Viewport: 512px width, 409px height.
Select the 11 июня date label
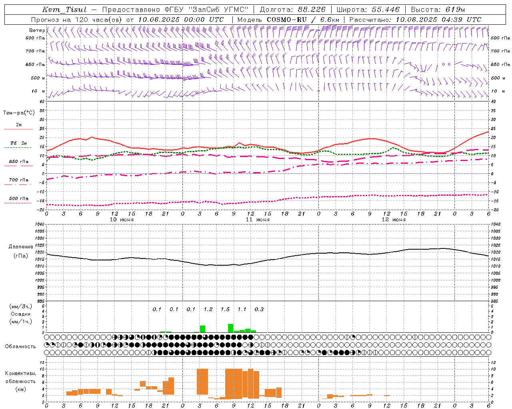[258, 220]
